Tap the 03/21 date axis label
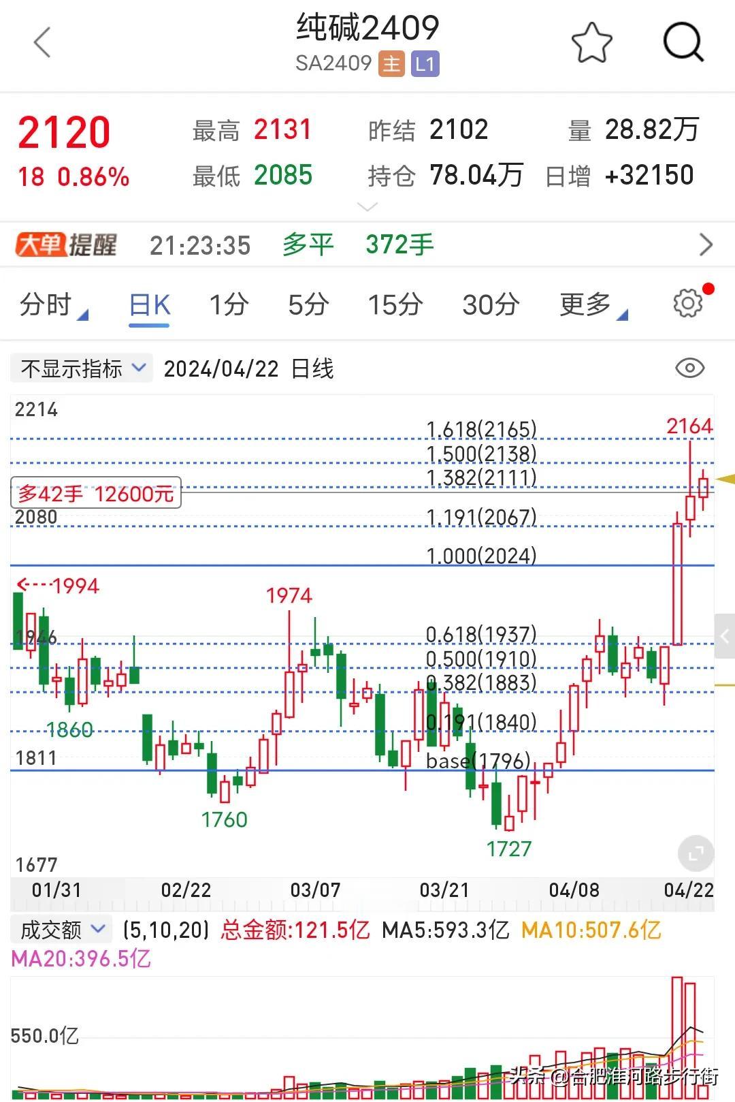 444,890
